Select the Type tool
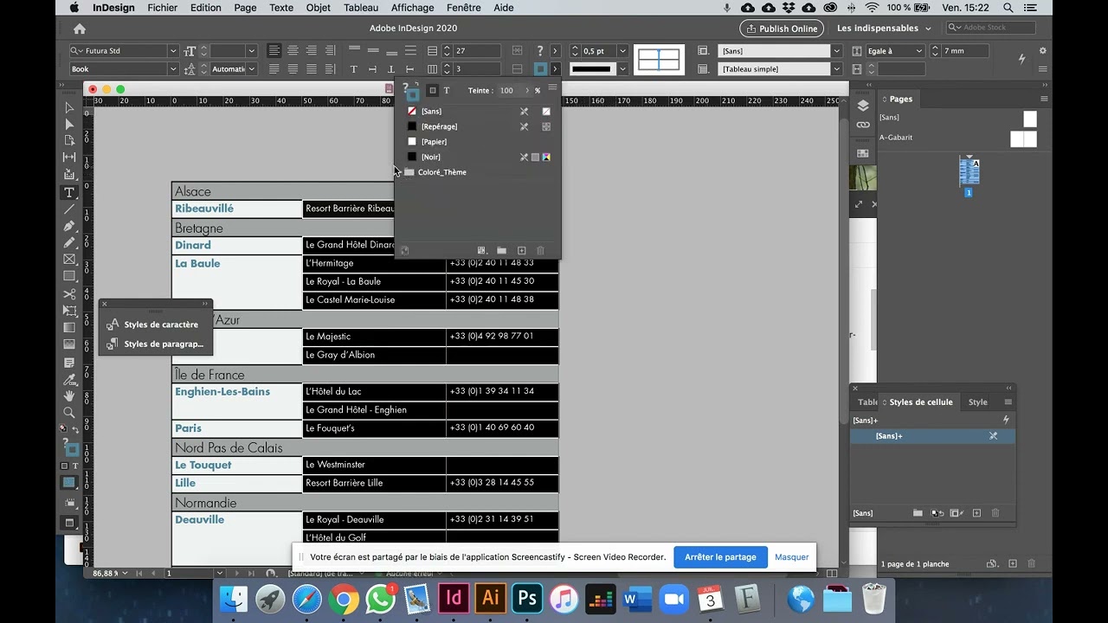The width and height of the screenshot is (1108, 623). [x=69, y=192]
